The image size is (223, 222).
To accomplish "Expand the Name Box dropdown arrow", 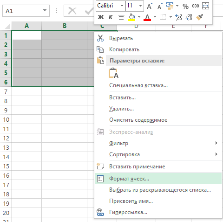I will click(x=45, y=10).
